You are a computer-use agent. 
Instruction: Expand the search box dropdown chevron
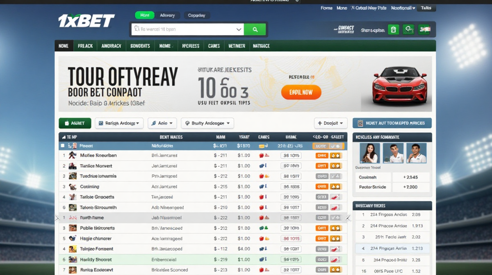pos(239,29)
